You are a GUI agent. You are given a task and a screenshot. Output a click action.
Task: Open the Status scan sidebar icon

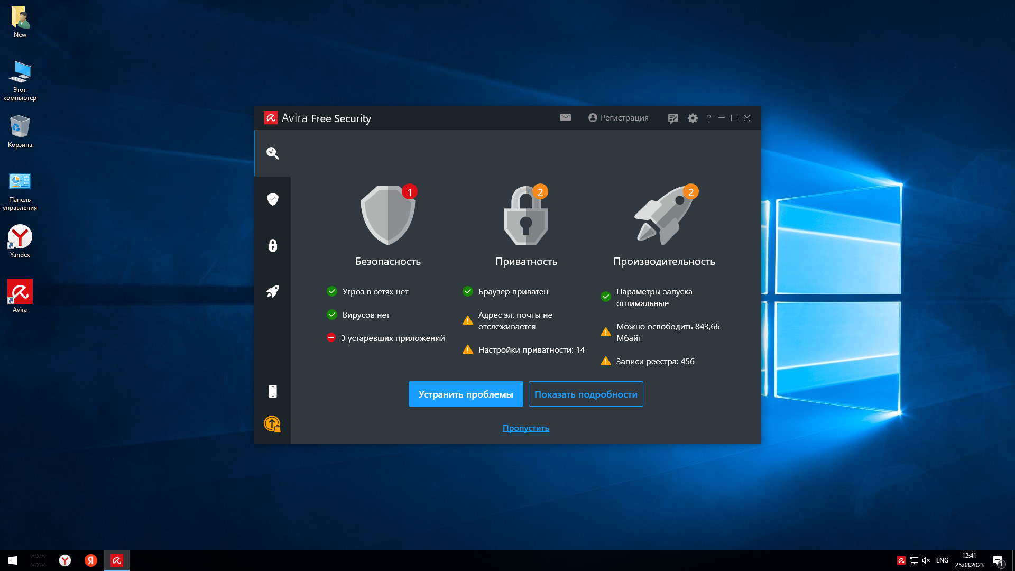pos(272,153)
